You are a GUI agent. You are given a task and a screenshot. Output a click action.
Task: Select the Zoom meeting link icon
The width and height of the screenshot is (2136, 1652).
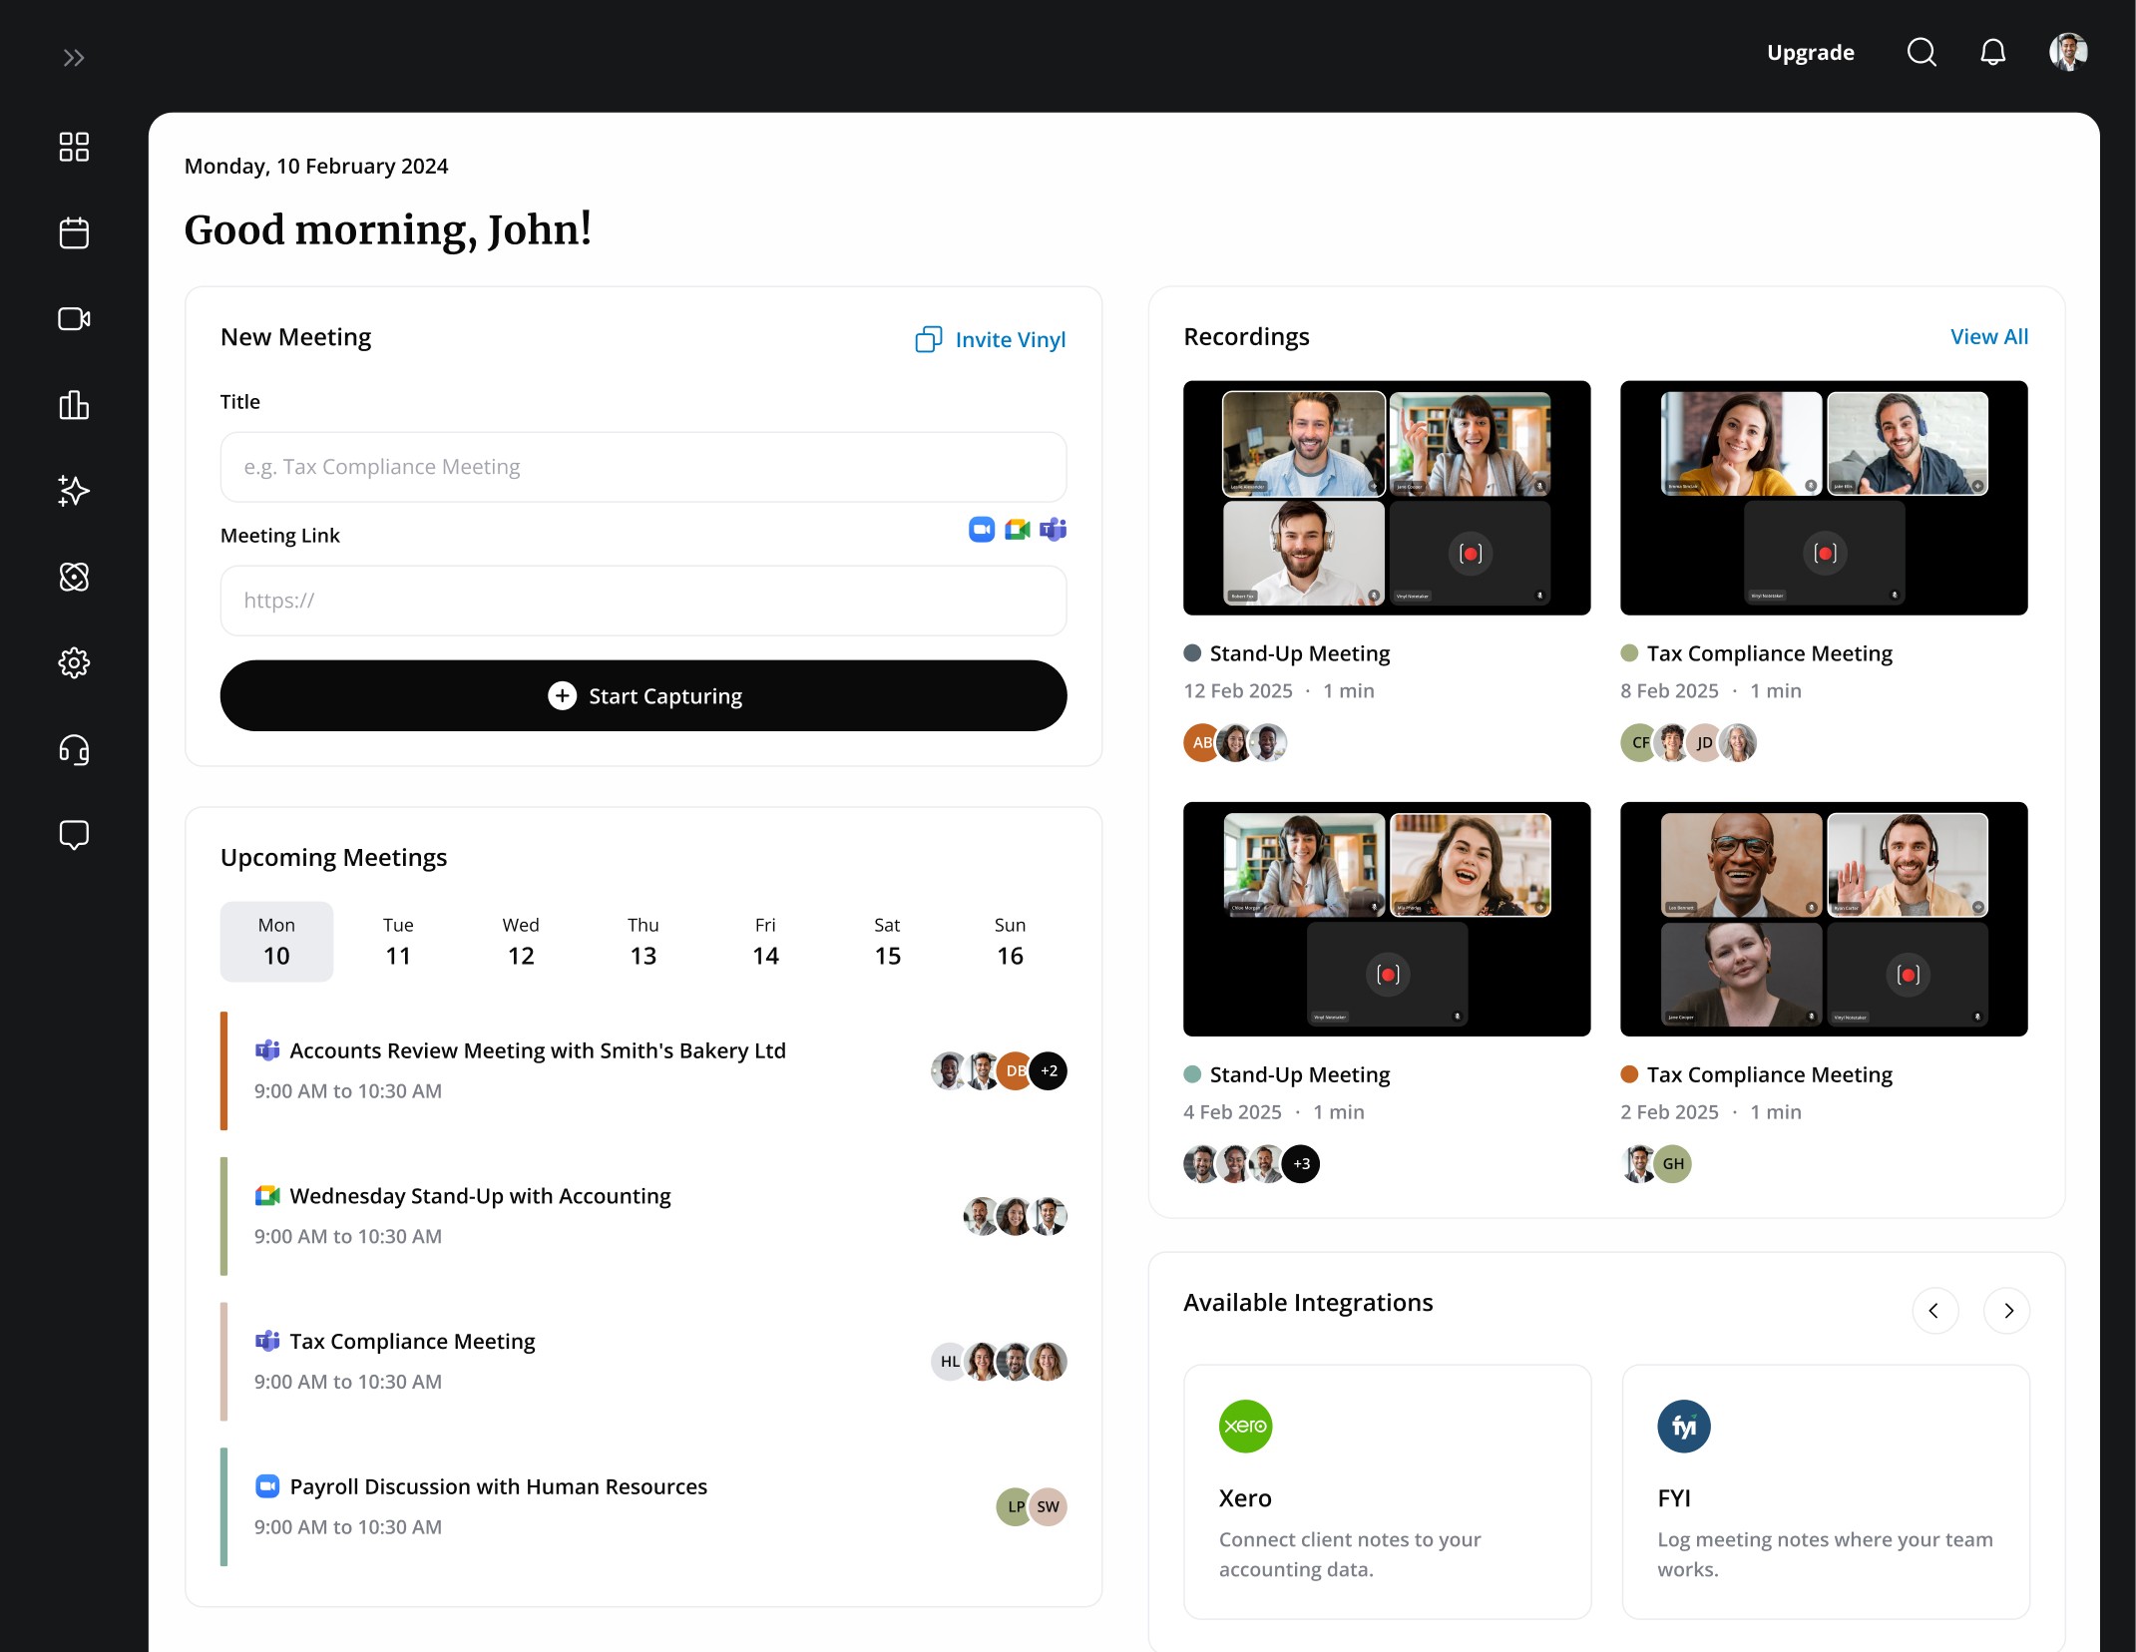(x=981, y=530)
